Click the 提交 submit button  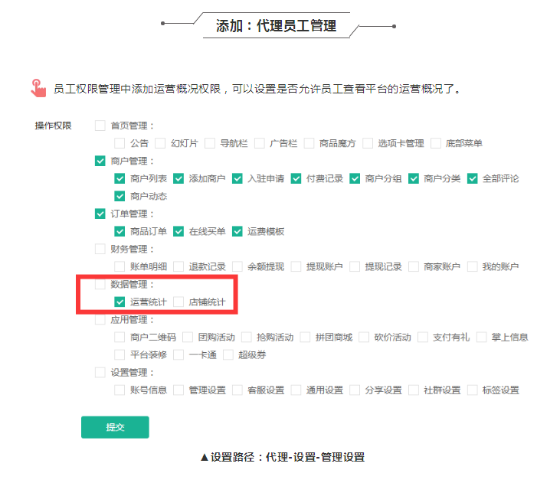(x=115, y=427)
